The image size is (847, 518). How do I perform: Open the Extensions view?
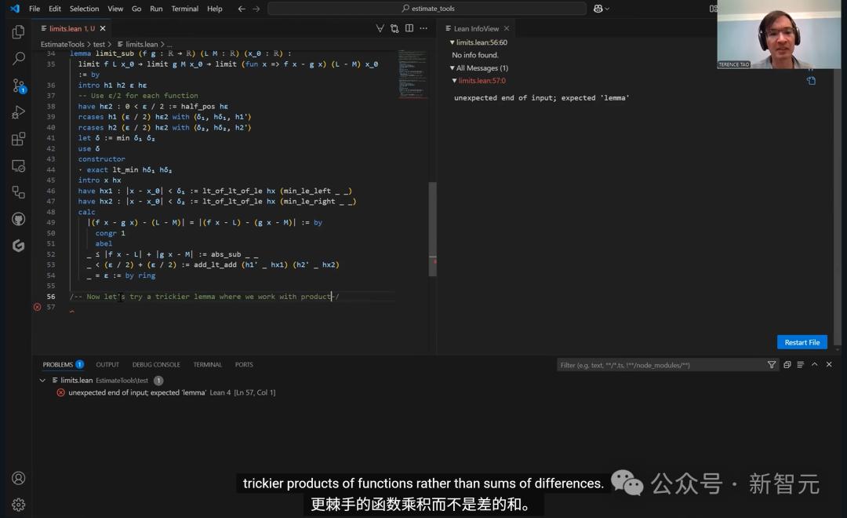click(x=18, y=139)
